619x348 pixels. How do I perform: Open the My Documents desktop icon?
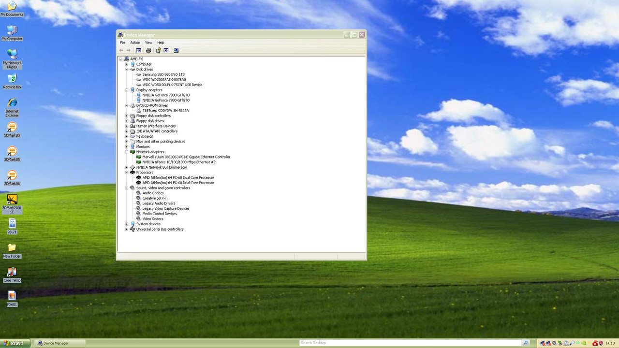(x=12, y=9)
